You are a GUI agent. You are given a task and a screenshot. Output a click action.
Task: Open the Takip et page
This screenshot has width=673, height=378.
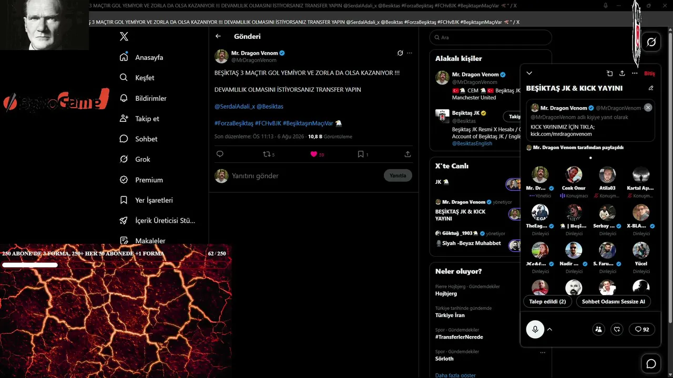pos(139,119)
